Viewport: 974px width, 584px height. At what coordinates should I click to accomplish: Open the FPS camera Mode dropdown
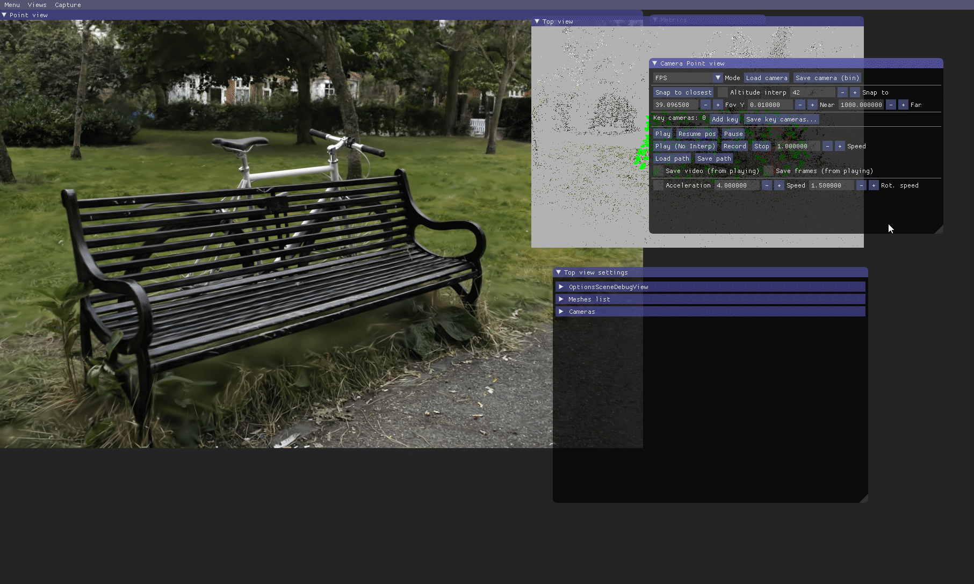[x=688, y=78]
